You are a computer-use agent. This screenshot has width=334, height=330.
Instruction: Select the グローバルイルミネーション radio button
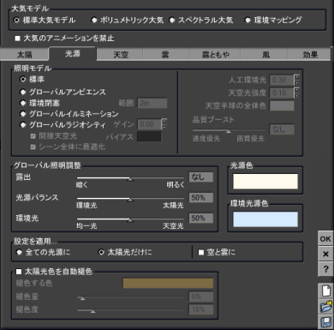click(x=23, y=114)
